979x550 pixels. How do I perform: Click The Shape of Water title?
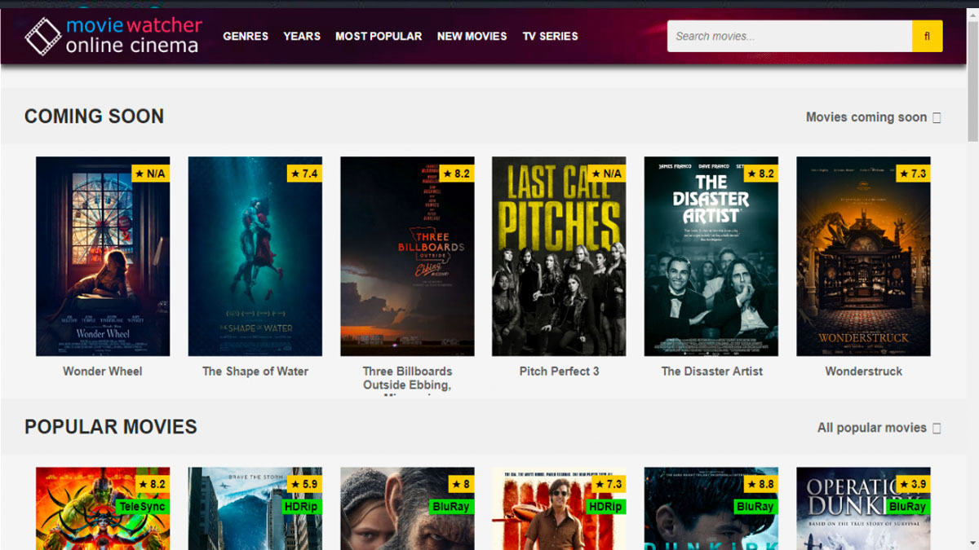pyautogui.click(x=255, y=371)
